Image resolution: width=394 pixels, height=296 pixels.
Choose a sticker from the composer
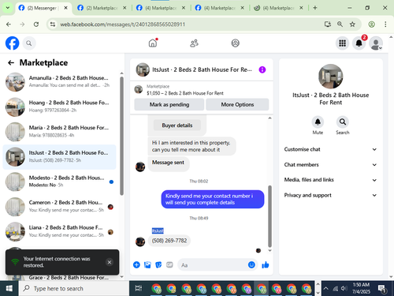pyautogui.click(x=158, y=264)
